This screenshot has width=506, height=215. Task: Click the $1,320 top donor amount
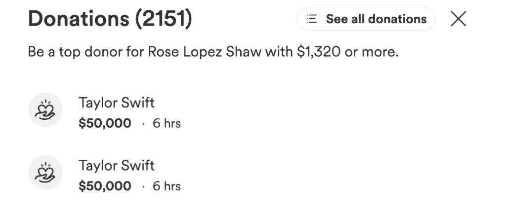coord(319,52)
